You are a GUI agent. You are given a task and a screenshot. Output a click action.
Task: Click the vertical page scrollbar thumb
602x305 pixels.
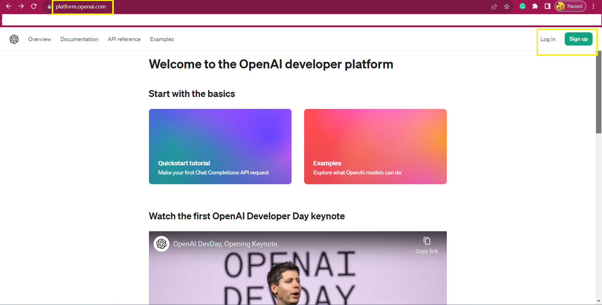click(x=599, y=92)
